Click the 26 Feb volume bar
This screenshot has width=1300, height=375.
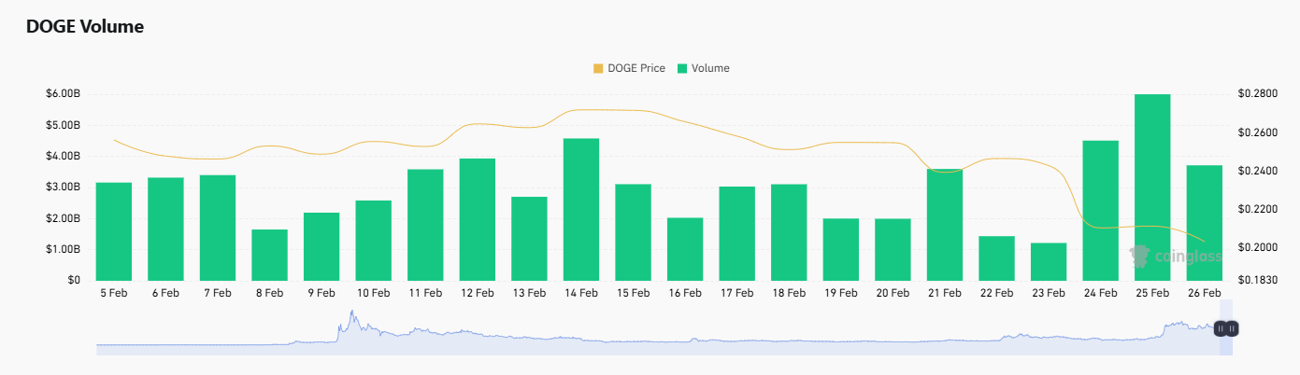(1205, 222)
